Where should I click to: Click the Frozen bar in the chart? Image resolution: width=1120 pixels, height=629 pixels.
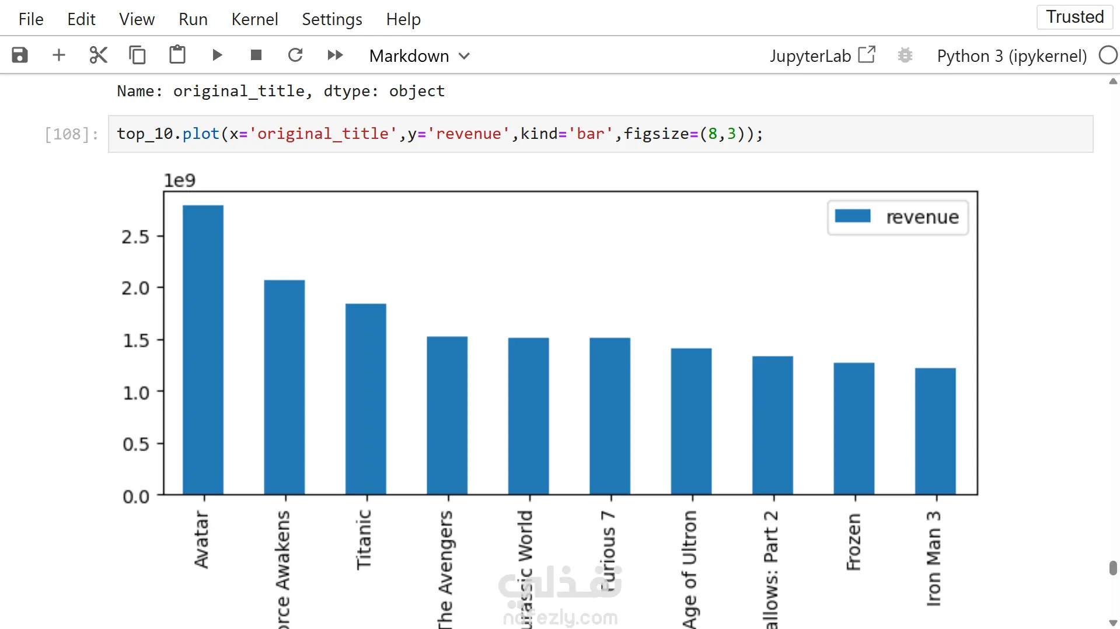pos(854,428)
